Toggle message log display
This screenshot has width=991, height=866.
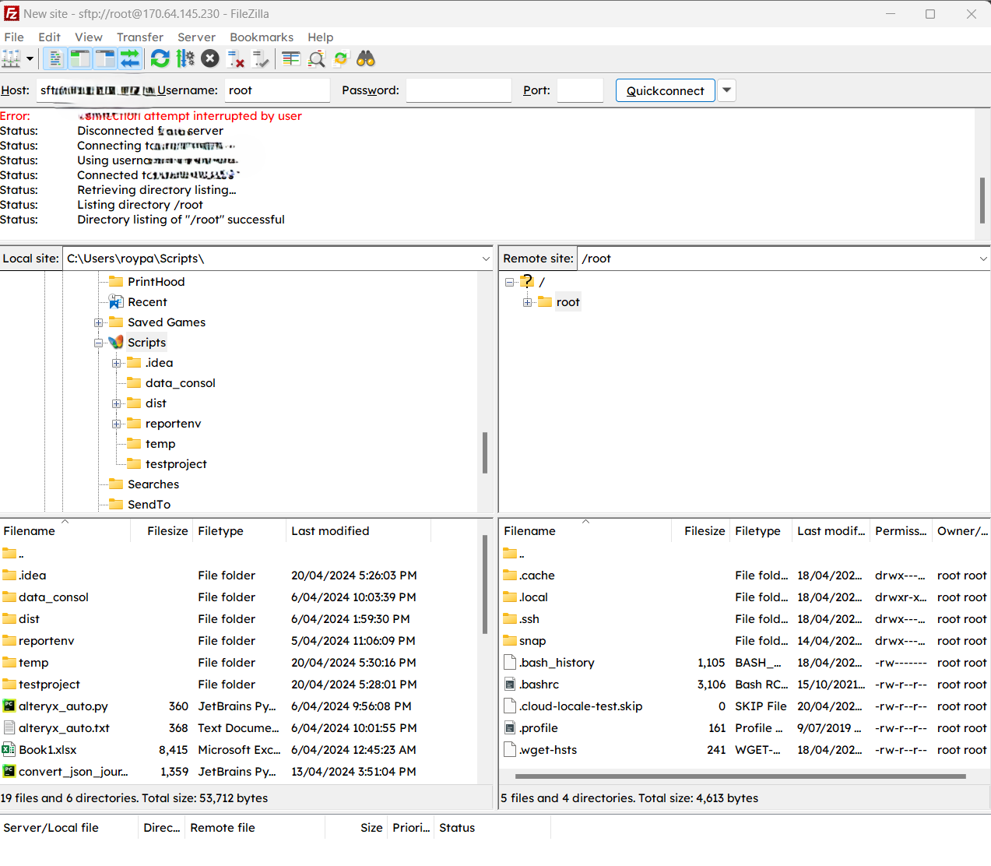click(x=55, y=59)
